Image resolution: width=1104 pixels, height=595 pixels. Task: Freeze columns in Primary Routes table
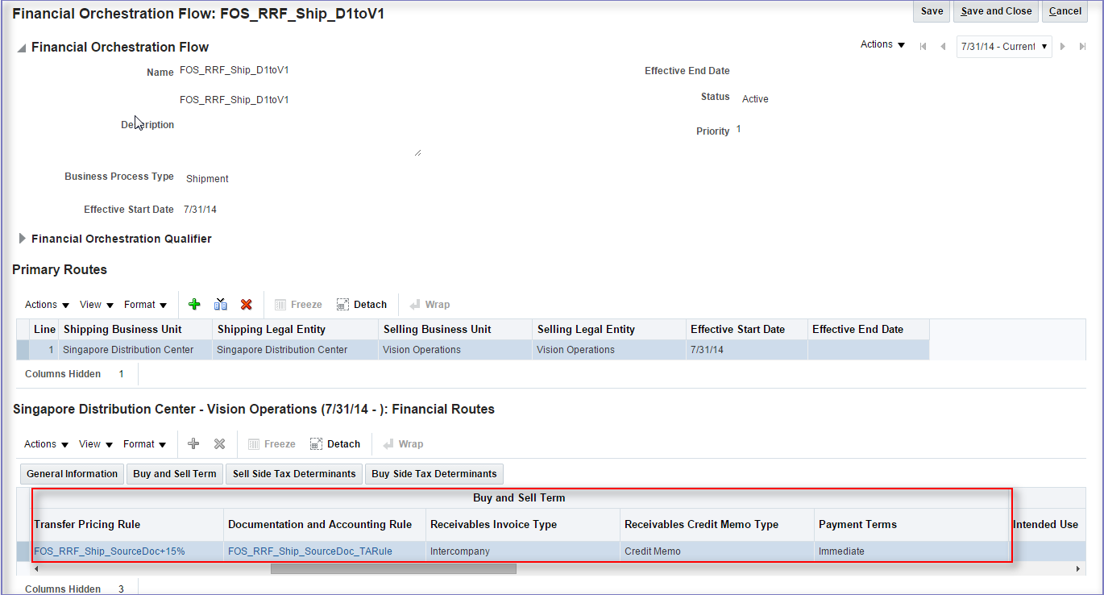(298, 304)
